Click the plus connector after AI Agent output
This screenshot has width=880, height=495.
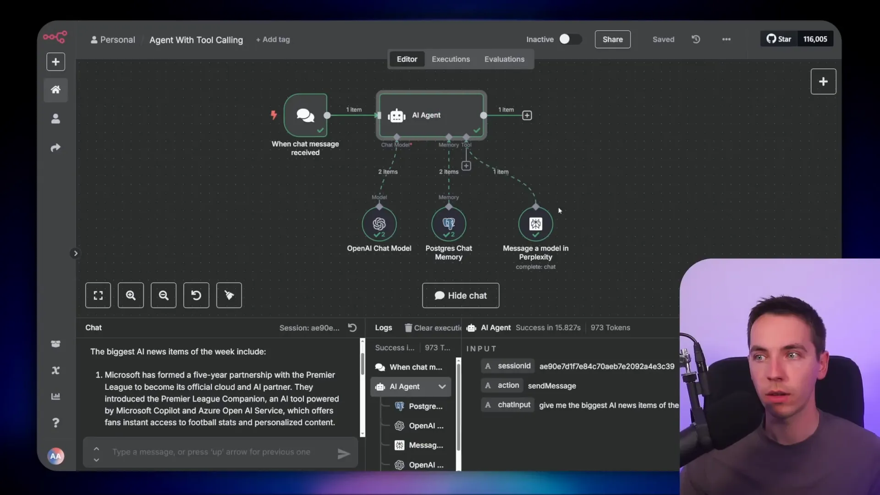pyautogui.click(x=527, y=115)
